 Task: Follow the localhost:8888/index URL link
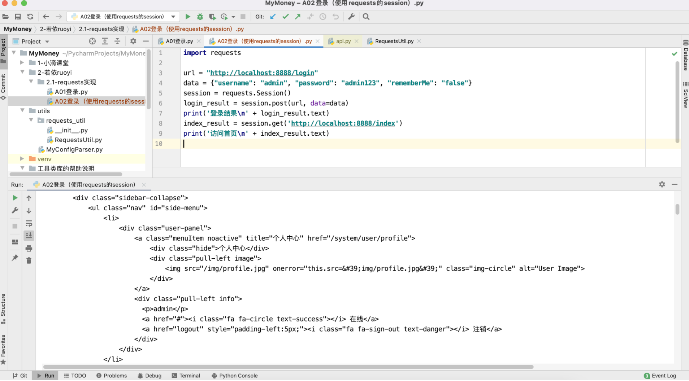pyautogui.click(x=343, y=123)
